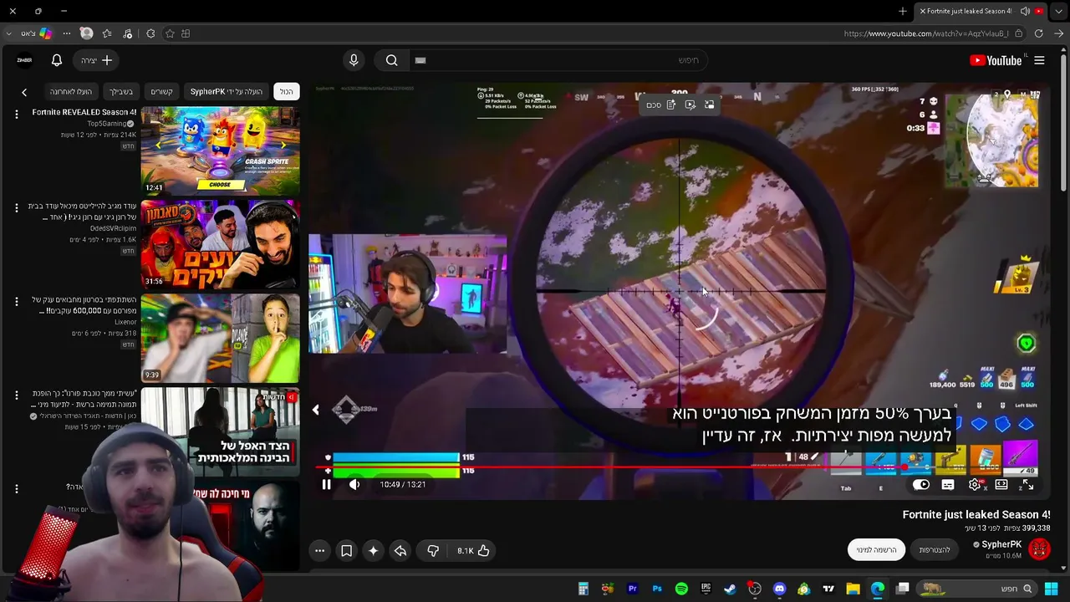Open the YouTube hamburger guide menu

tap(1039, 60)
